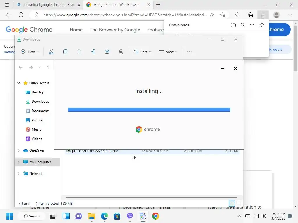Click Edge page's vertical scrollbar
Image resolution: width=298 pixels, height=223 pixels.
click(295, 48)
